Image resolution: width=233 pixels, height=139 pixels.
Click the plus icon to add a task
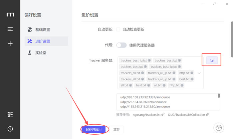(x=10, y=43)
